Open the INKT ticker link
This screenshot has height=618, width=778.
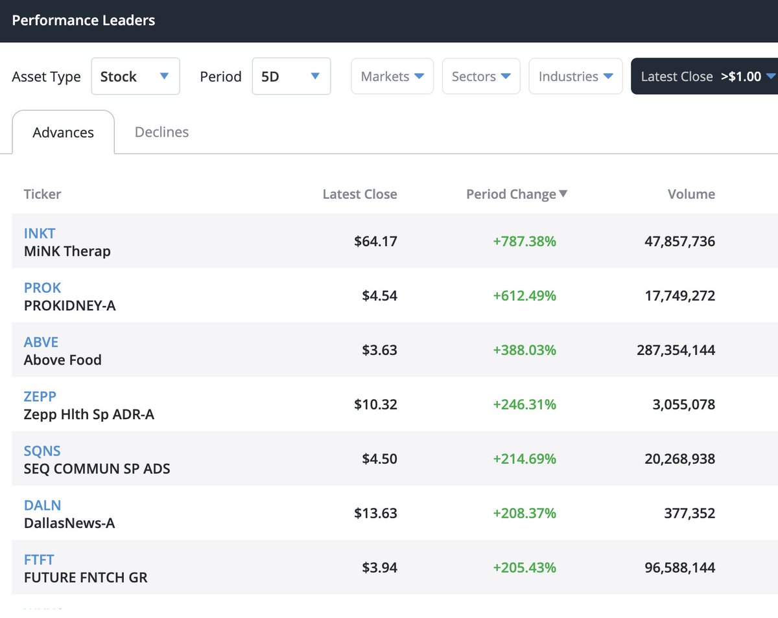pos(40,233)
